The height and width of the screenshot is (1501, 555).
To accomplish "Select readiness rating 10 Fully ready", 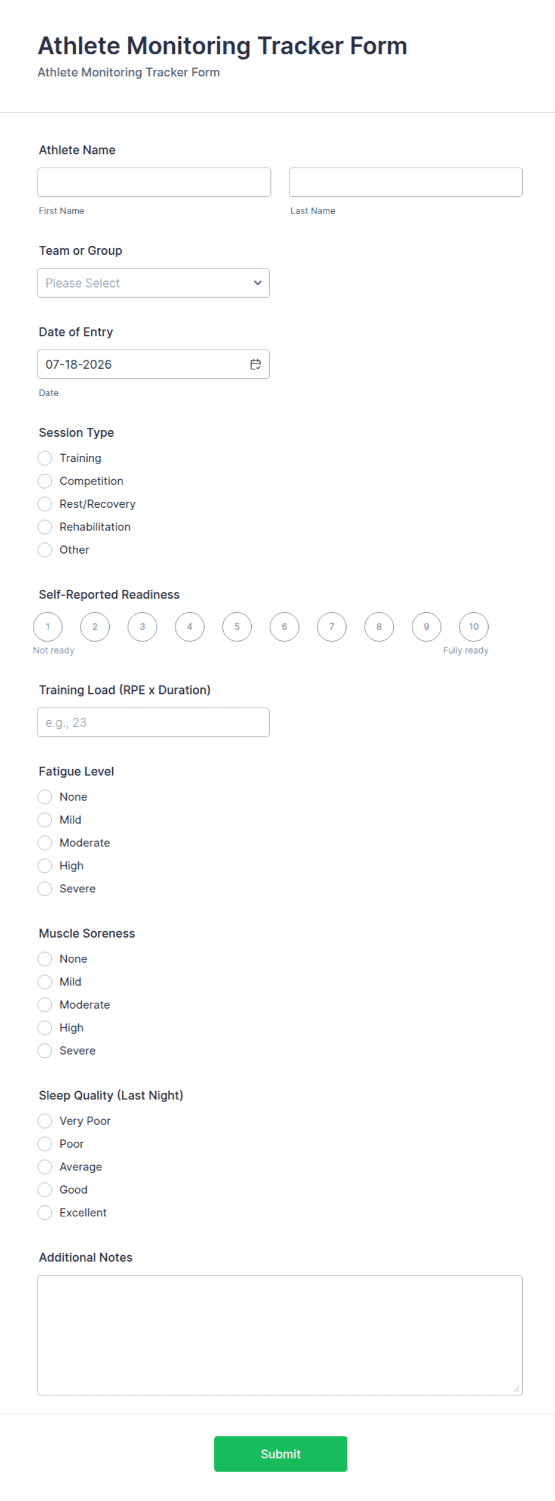I will pyautogui.click(x=474, y=627).
